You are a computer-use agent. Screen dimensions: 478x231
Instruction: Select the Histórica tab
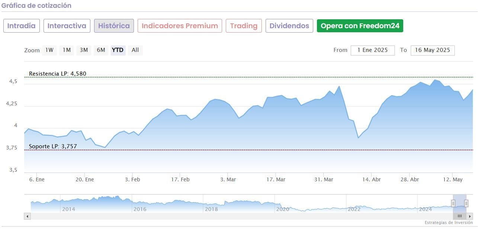[x=114, y=26]
